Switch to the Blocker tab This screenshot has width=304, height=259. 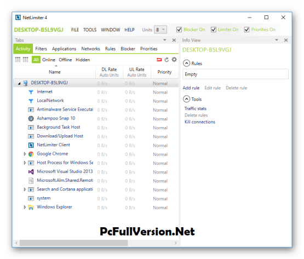tap(128, 49)
